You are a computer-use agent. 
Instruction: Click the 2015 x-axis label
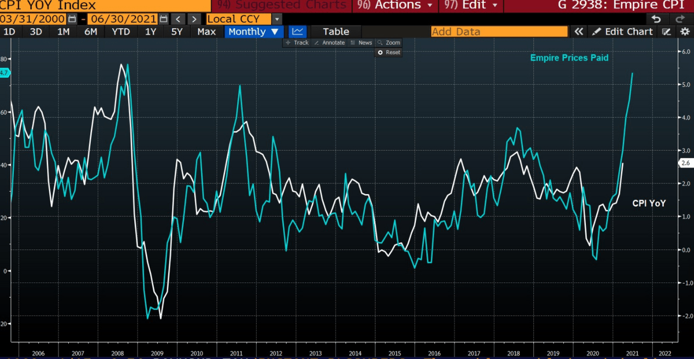[x=394, y=352]
